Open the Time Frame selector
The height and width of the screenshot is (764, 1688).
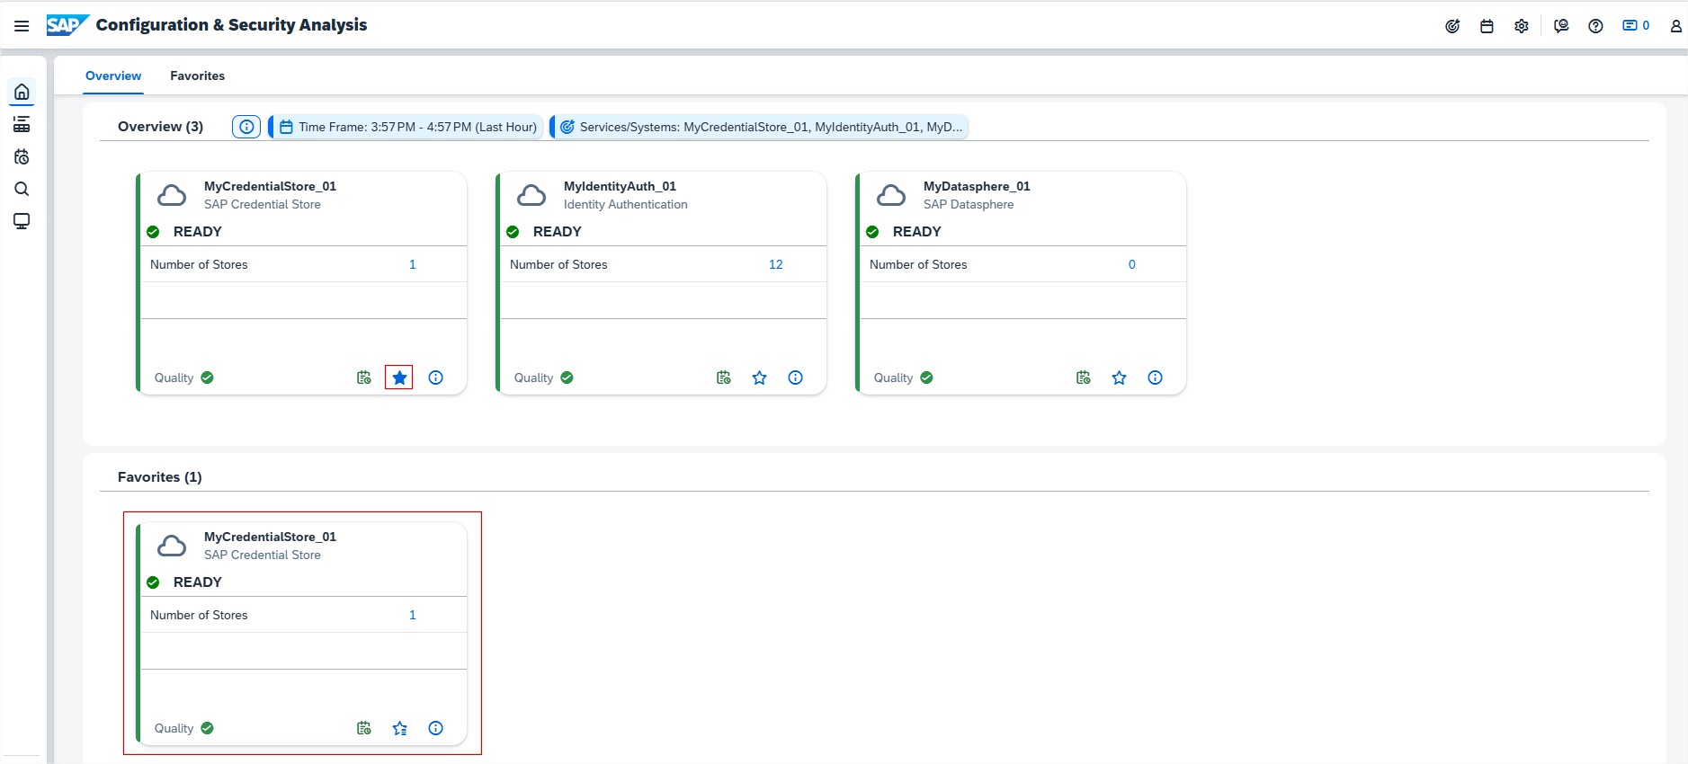(407, 127)
